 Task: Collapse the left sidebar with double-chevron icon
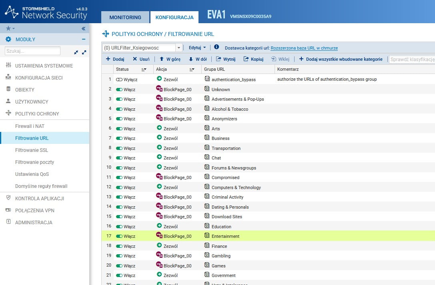tap(83, 28)
